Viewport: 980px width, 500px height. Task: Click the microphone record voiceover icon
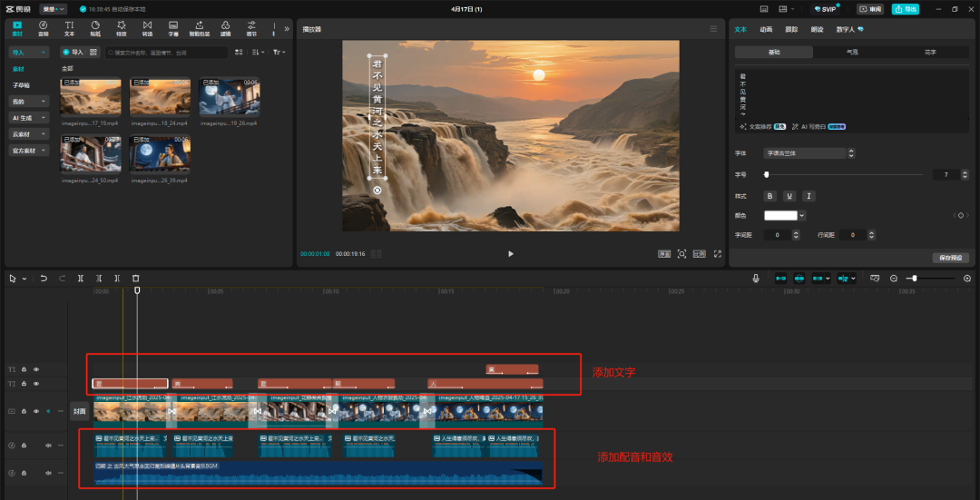[756, 279]
